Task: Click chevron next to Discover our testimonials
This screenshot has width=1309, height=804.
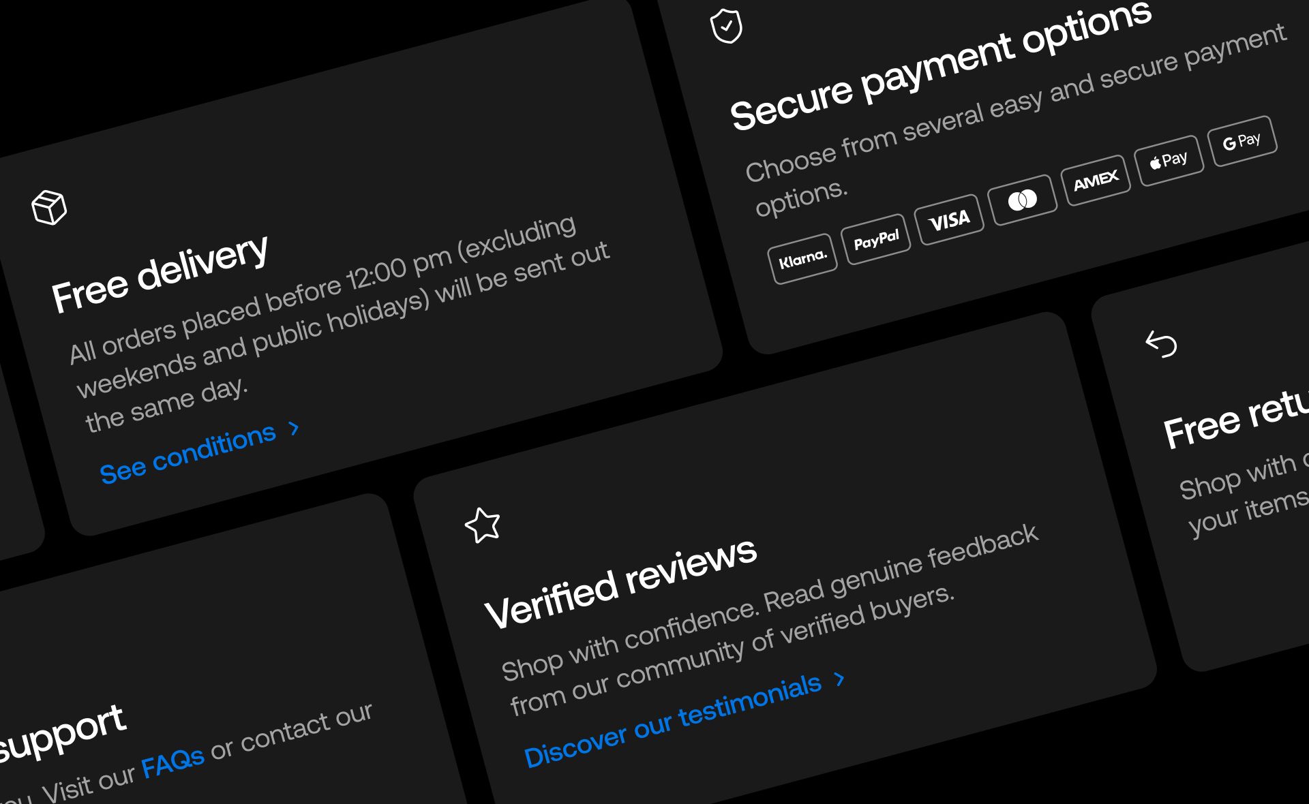Action: click(839, 679)
